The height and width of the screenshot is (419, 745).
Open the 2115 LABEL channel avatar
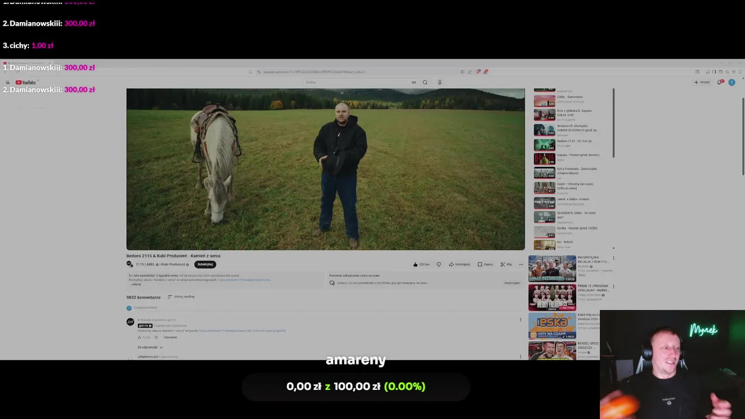tap(130, 264)
